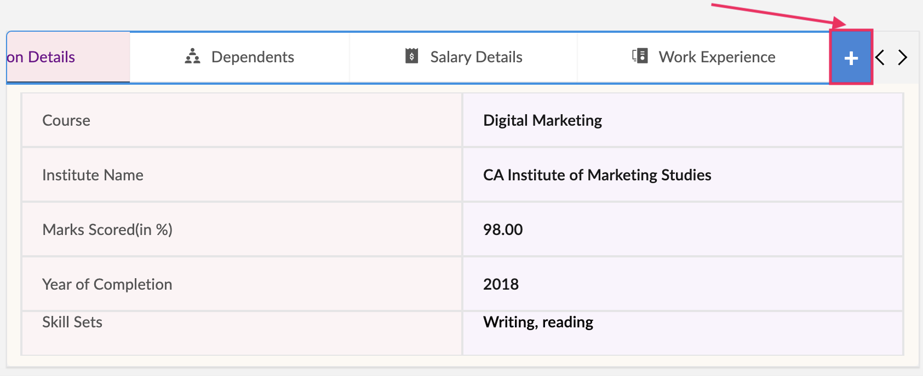Click the Writing, reading skill sets value

pyautogui.click(x=538, y=322)
